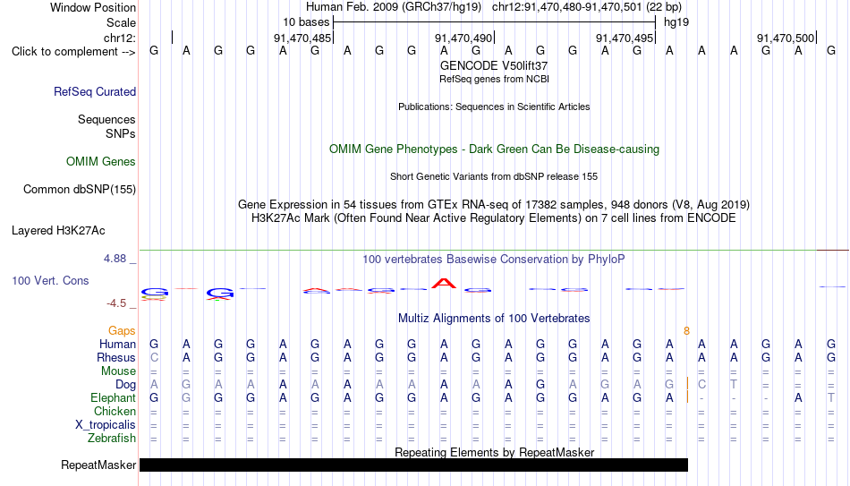Click the RefSeq Curated track label
The width and height of the screenshot is (850, 486).
click(95, 91)
